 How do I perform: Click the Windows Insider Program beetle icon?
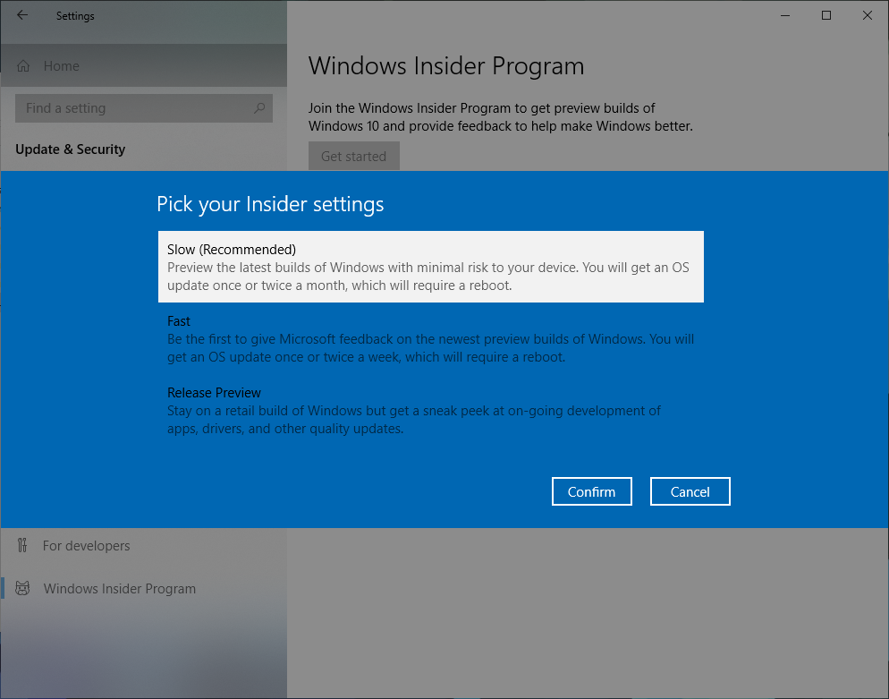21,588
